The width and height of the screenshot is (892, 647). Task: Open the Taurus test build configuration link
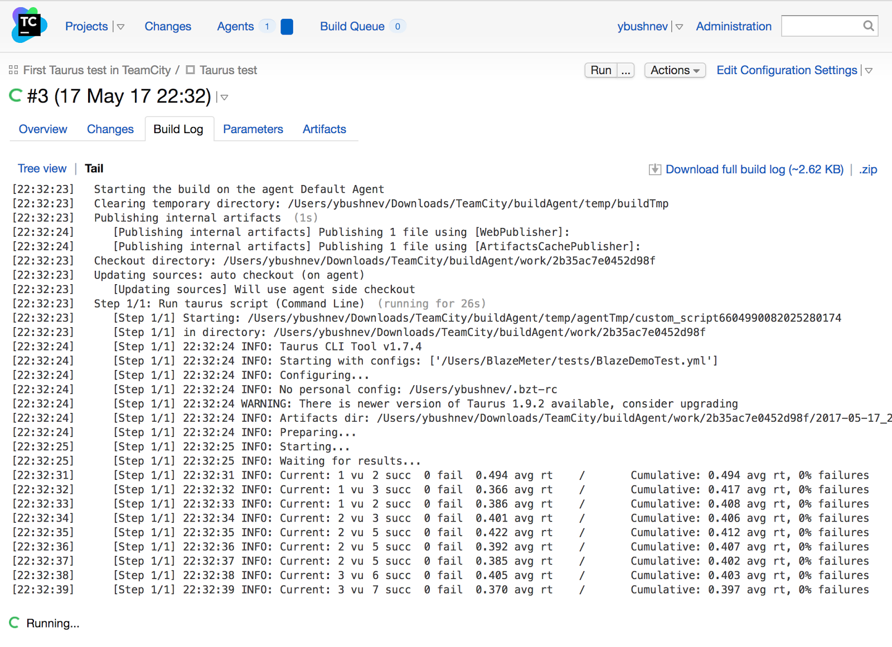pos(228,70)
